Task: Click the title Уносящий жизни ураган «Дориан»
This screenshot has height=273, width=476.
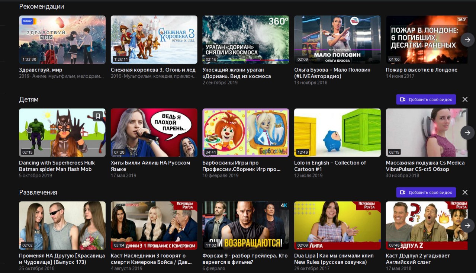Action: pos(237,73)
